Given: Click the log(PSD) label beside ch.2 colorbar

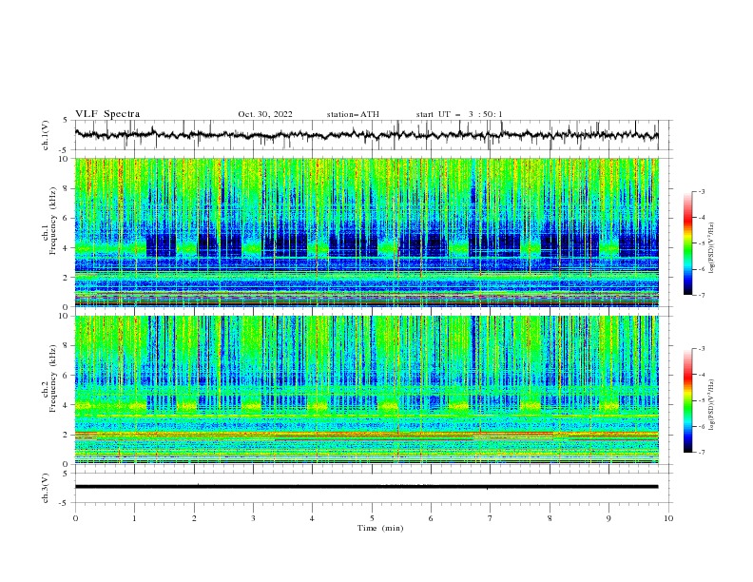Looking at the screenshot, I should coord(712,405).
